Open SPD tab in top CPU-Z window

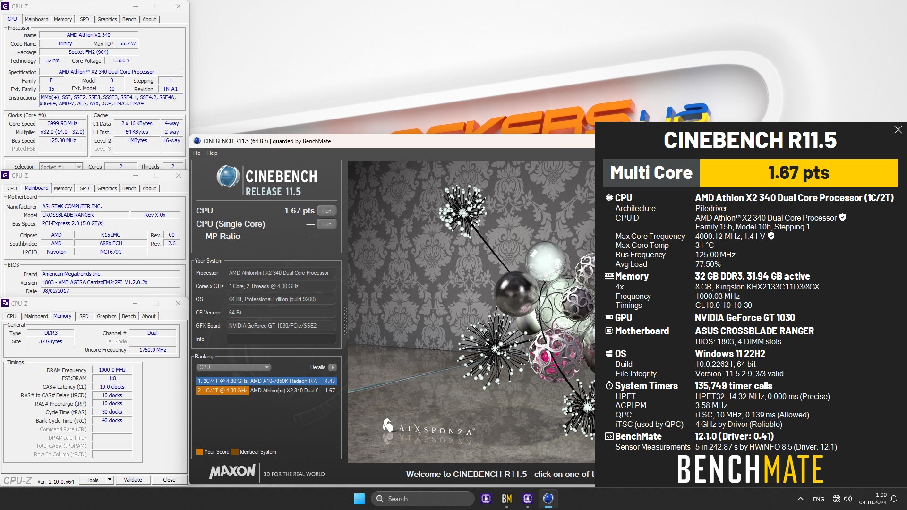[85, 19]
